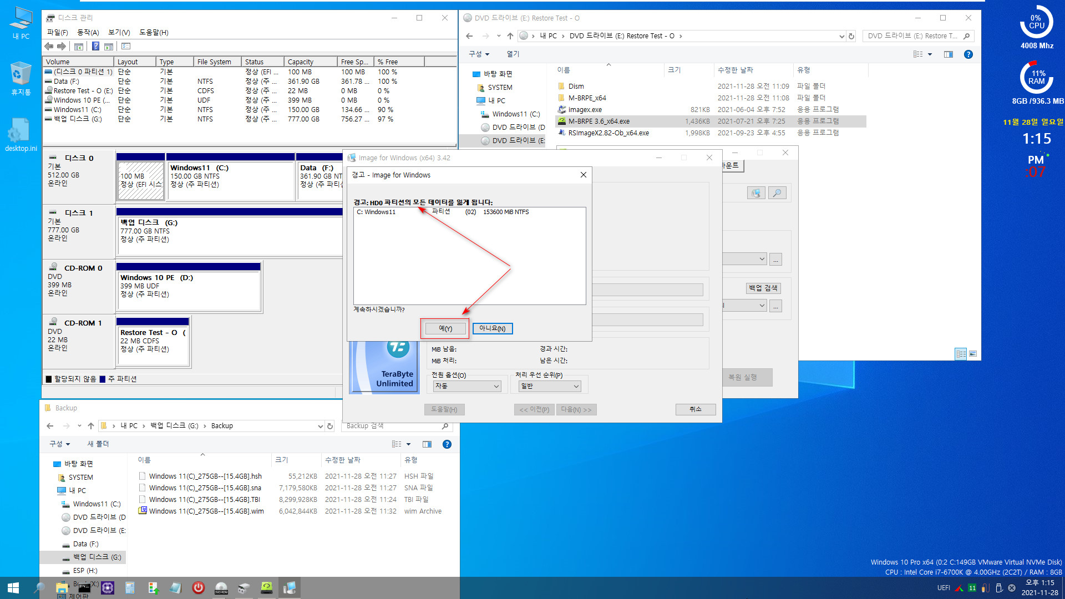
Task: Select the RSImageX2.82-Ob_x64.exe file
Action: tap(608, 133)
